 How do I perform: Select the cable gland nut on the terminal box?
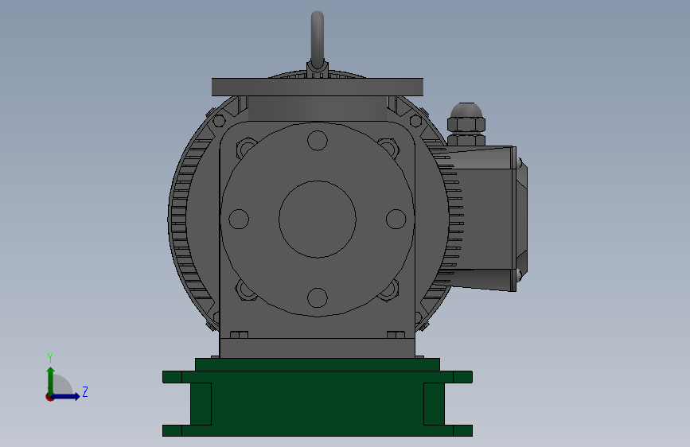pos(466,124)
